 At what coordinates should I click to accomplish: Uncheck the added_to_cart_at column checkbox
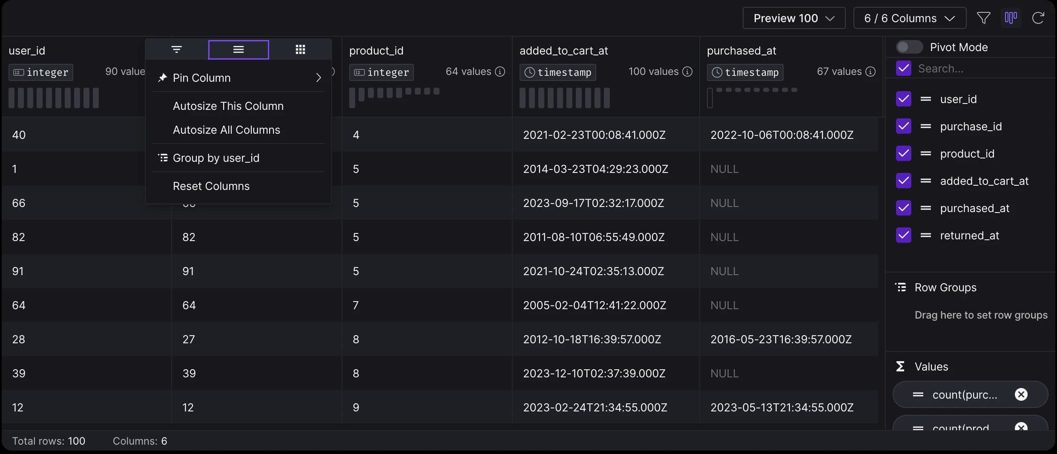(903, 181)
